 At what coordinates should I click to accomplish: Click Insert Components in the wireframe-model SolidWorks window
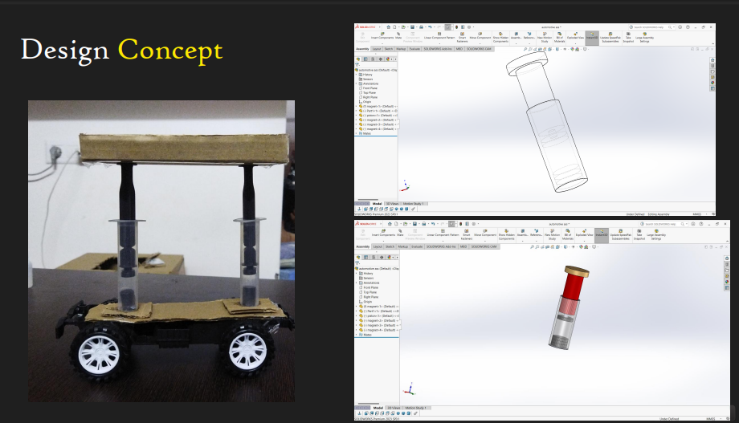[x=382, y=36]
